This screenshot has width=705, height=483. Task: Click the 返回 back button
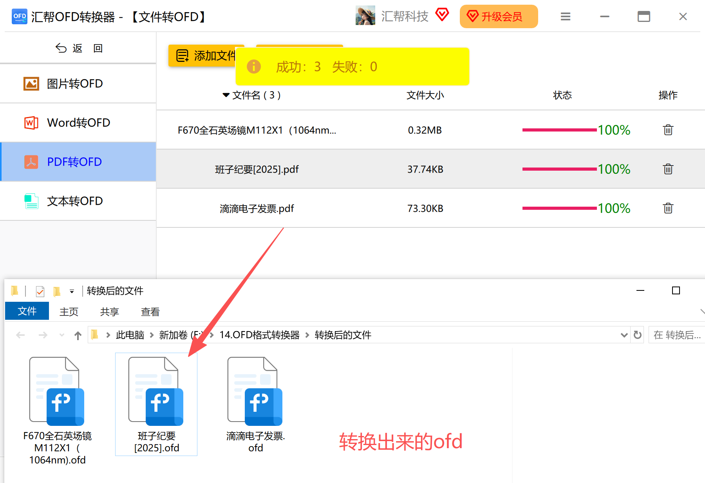coord(79,48)
